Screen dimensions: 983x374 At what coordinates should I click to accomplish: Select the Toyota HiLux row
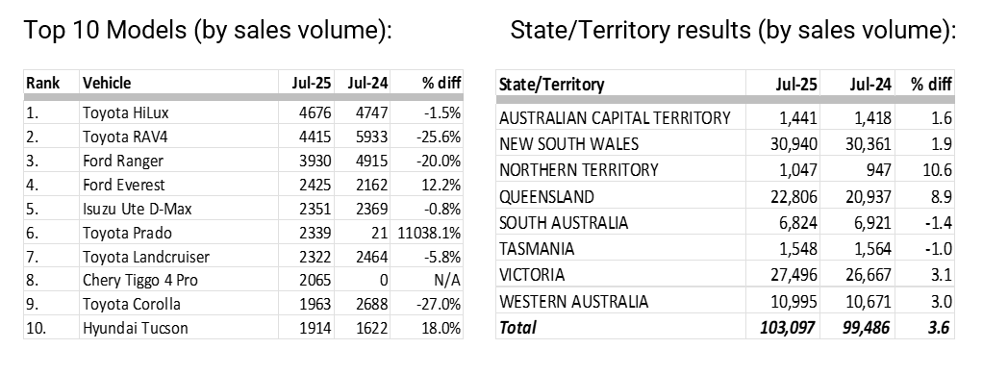tap(243, 112)
